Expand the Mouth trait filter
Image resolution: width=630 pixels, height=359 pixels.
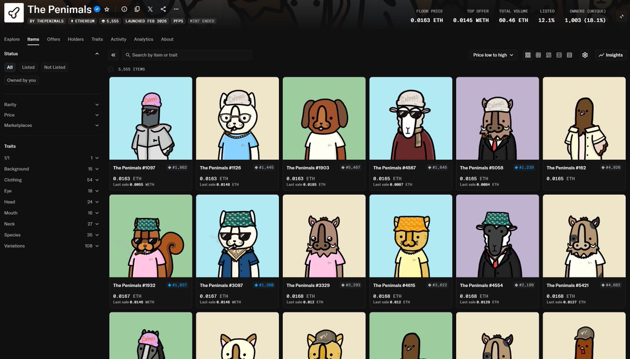coord(51,213)
